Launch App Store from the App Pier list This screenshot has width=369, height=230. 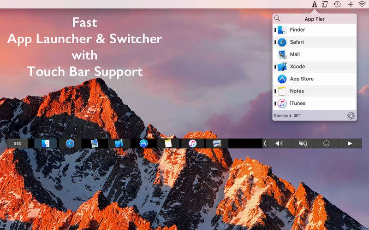pyautogui.click(x=315, y=79)
